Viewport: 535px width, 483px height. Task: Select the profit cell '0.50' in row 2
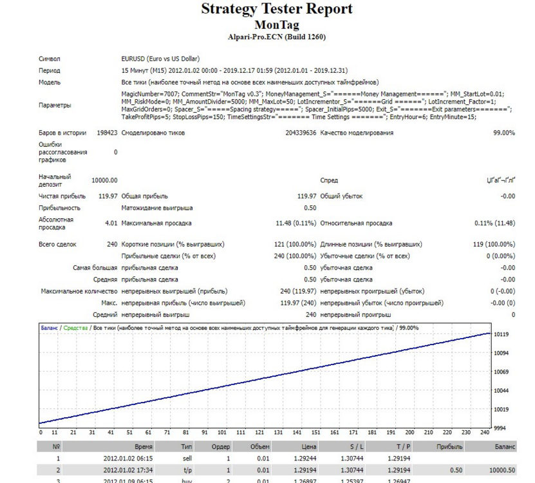[456, 470]
